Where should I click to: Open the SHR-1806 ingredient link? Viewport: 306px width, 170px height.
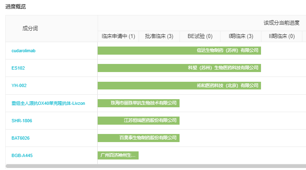coord(21,121)
